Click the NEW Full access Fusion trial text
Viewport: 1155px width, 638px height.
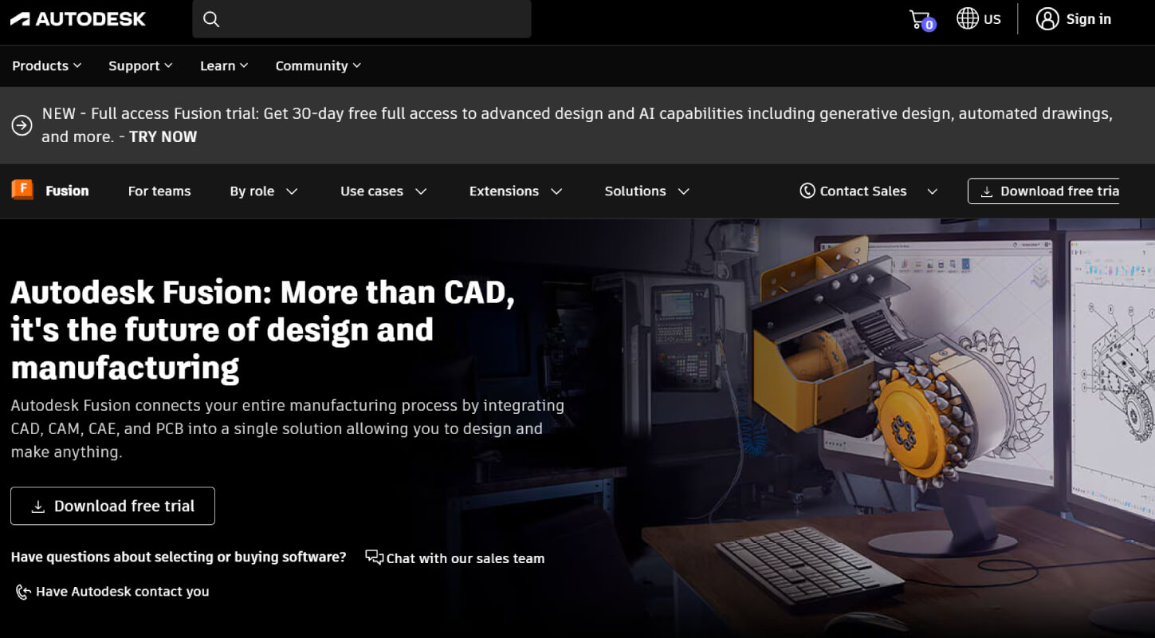pyautogui.click(x=577, y=124)
